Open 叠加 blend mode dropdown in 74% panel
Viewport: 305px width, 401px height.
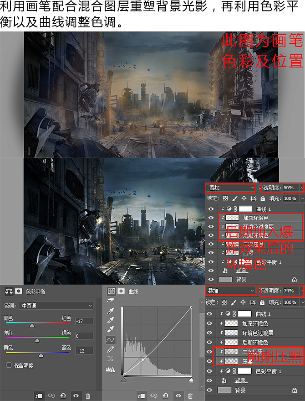[230, 291]
